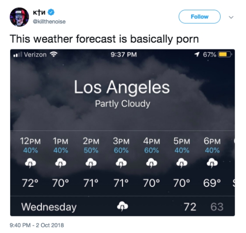Click the 12PM thunderstorm cloud icon
246x233 pixels.
(30, 164)
